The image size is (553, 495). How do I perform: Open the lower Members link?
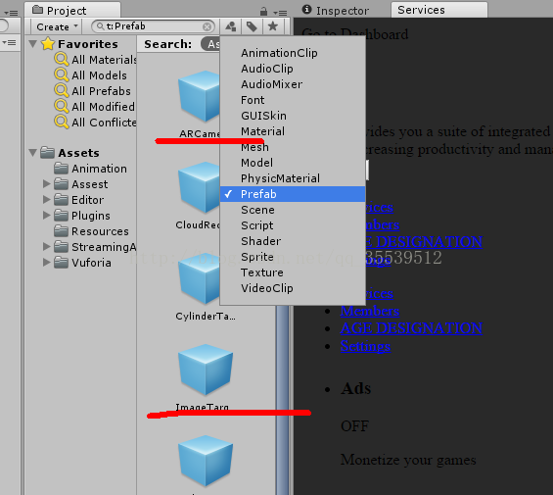click(x=370, y=311)
